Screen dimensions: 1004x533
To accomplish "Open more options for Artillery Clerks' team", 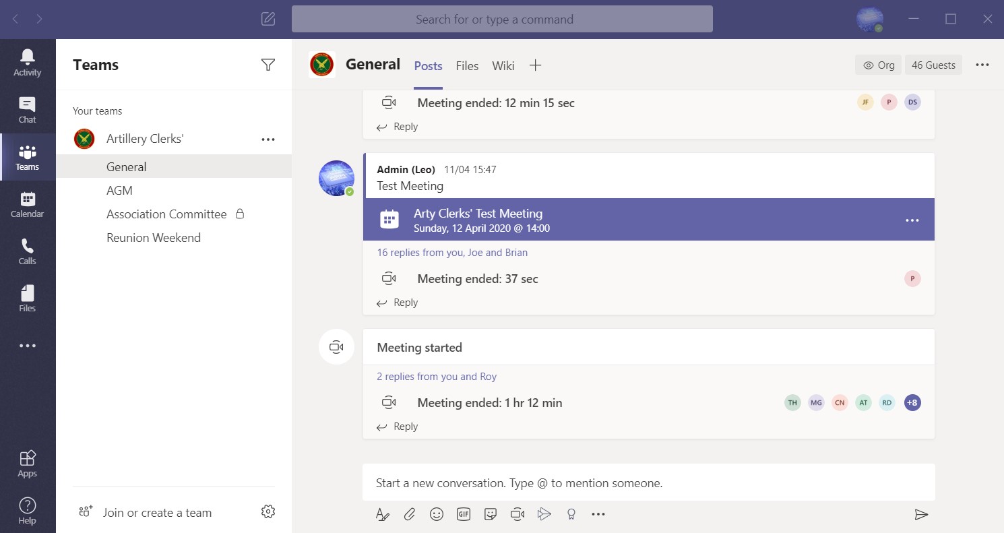I will [x=268, y=139].
